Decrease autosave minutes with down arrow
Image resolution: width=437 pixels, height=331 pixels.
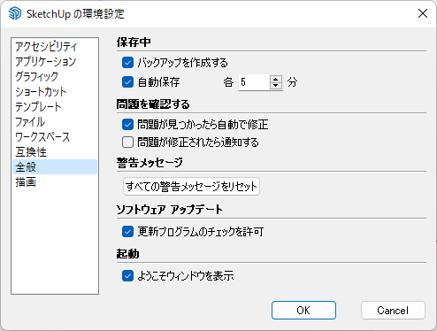pyautogui.click(x=276, y=86)
